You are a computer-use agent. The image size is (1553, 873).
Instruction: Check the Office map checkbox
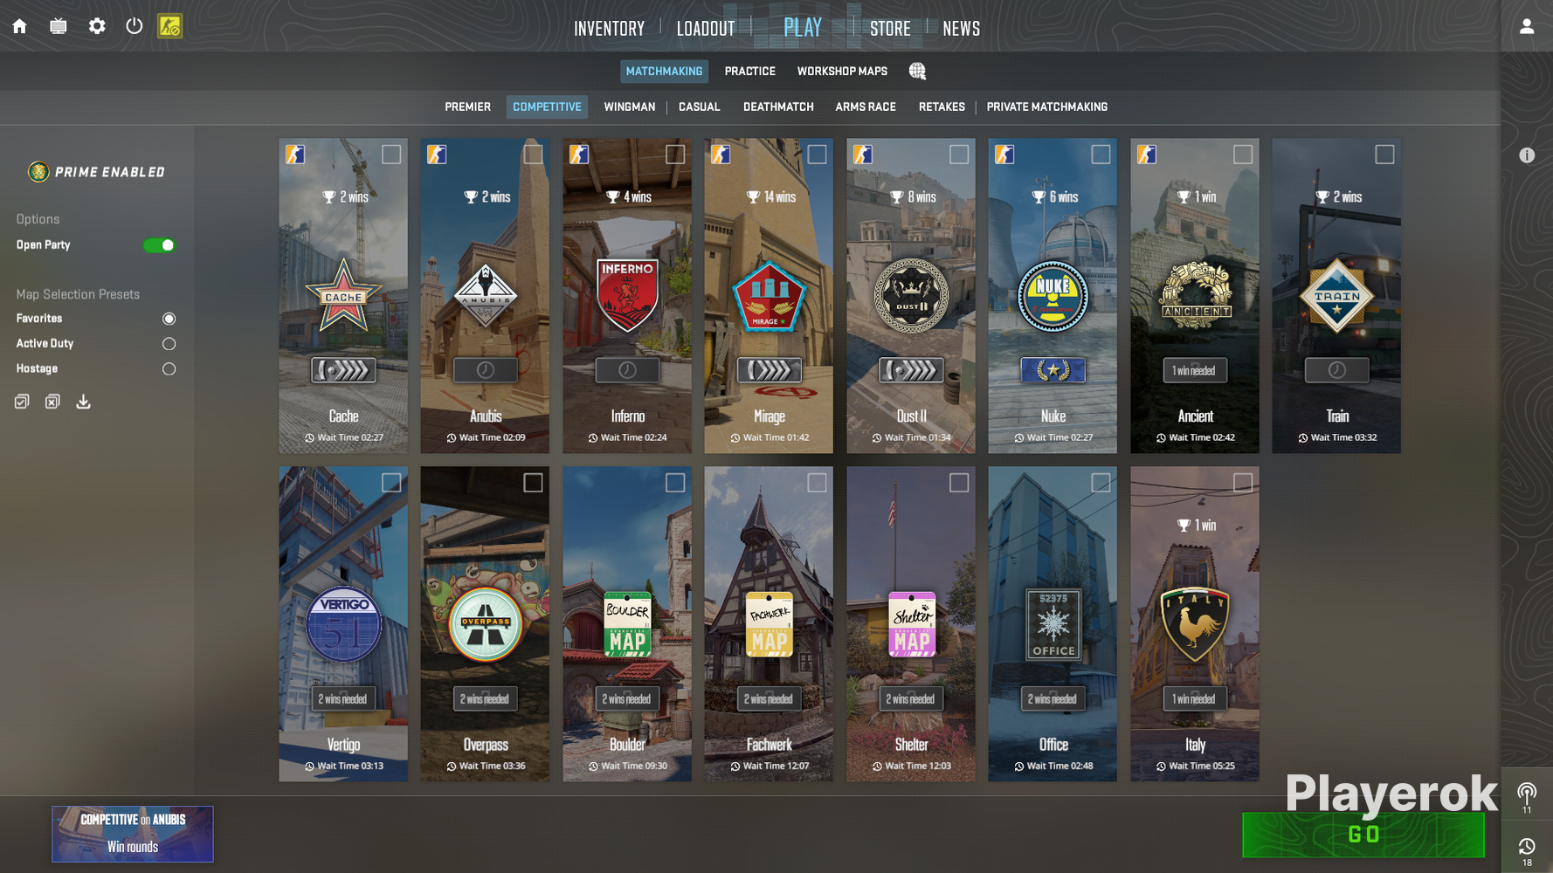[x=1101, y=483]
